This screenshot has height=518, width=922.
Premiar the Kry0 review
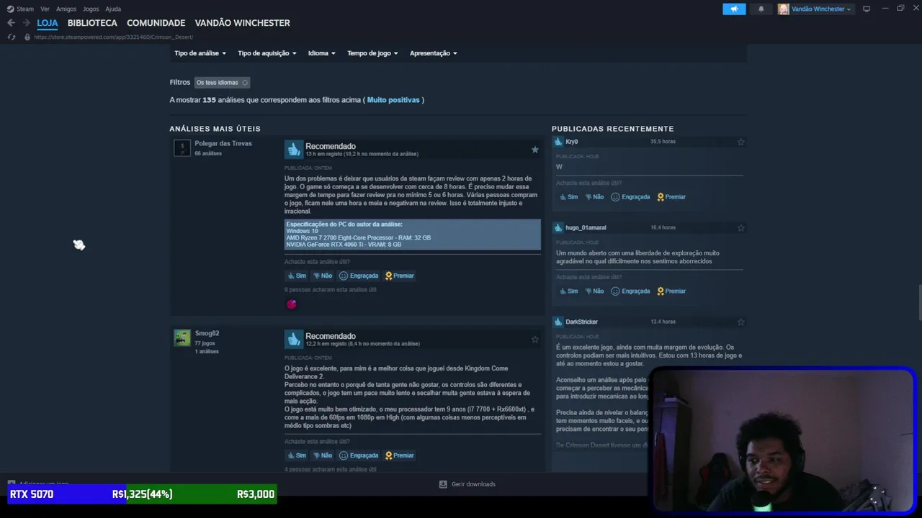pyautogui.click(x=671, y=197)
